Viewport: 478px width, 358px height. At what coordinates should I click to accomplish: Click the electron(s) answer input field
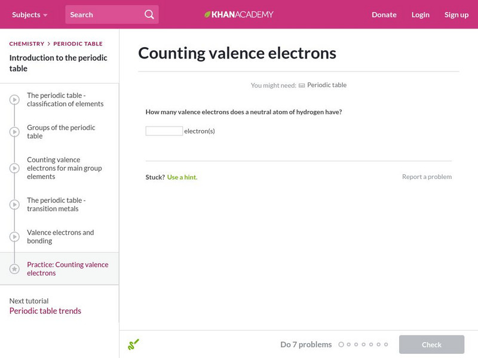point(164,129)
